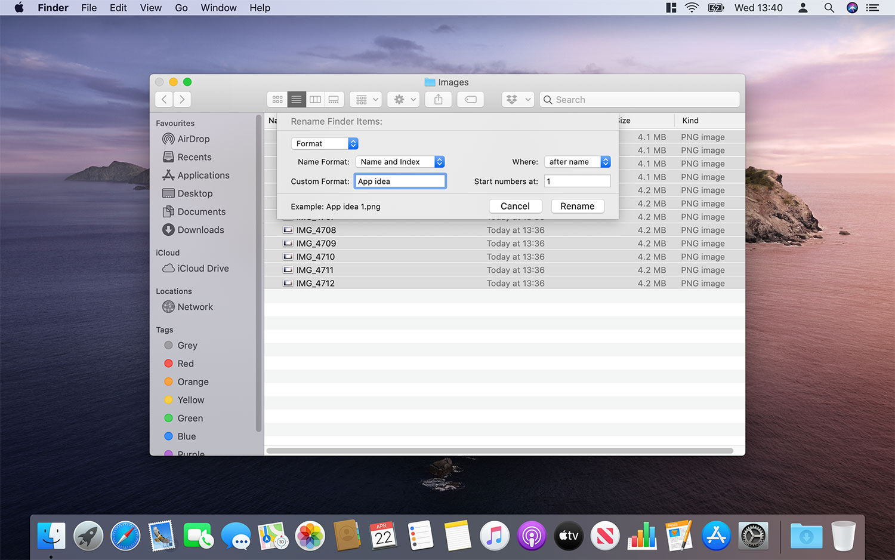This screenshot has height=560, width=895.
Task: Select the Green tag in the sidebar
Action: pos(190,418)
